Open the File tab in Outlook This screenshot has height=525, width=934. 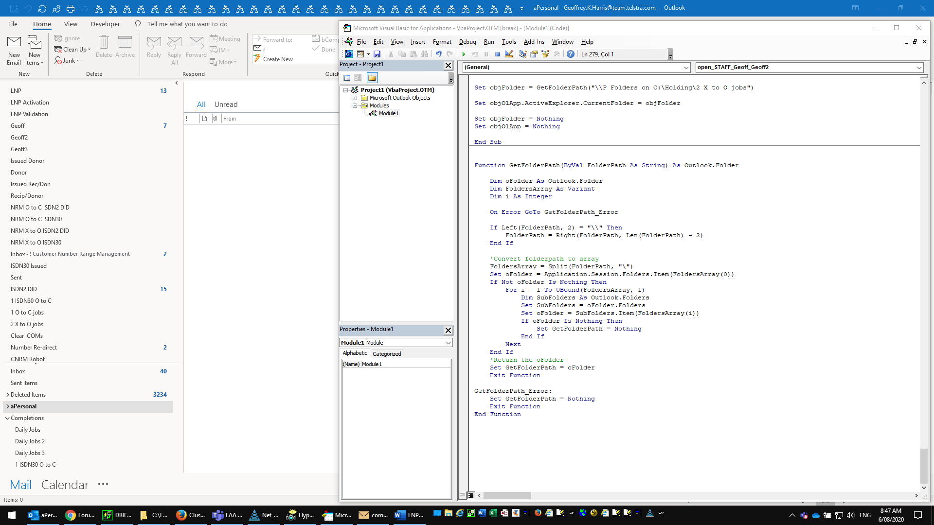[x=13, y=24]
